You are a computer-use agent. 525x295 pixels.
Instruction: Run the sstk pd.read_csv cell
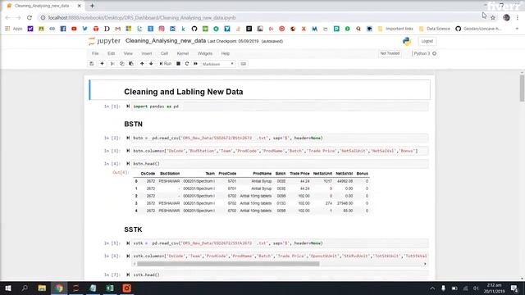tap(128, 243)
